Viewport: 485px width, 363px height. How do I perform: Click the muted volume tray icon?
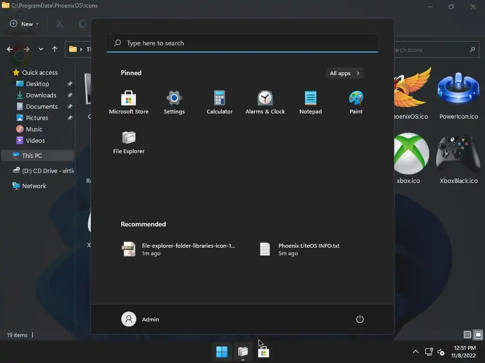[x=441, y=352]
